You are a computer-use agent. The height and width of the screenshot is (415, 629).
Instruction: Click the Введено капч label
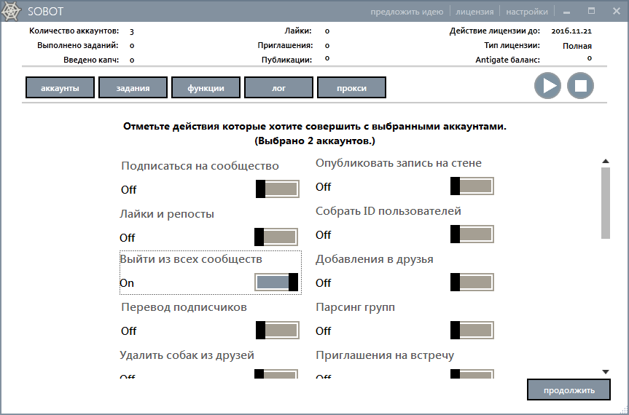(x=91, y=60)
